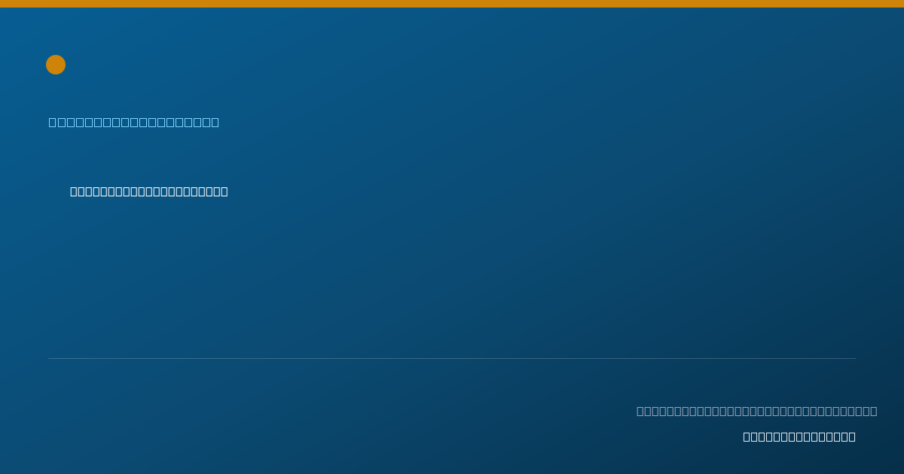
Task: Select the gray footer text line
Action: coord(757,411)
